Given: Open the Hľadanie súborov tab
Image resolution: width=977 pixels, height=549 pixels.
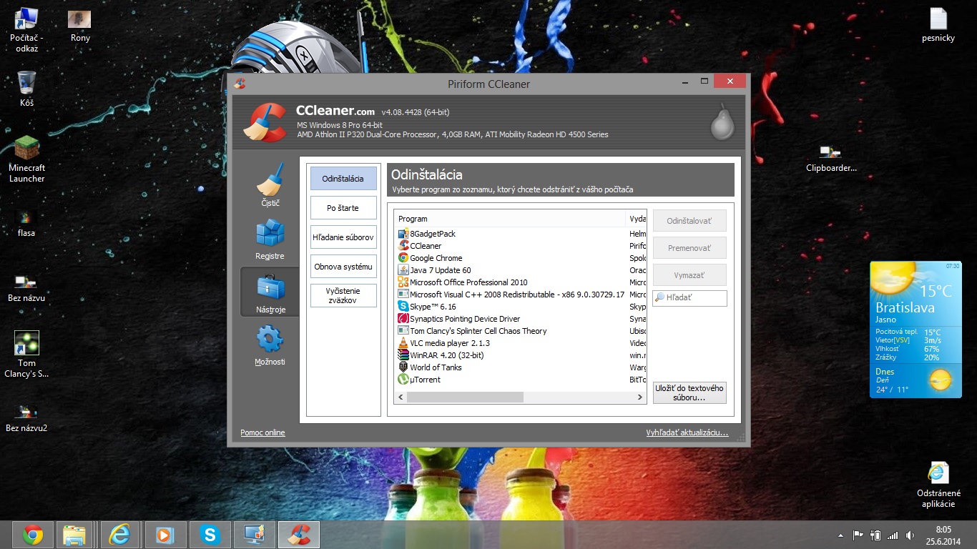Looking at the screenshot, I should (x=343, y=237).
